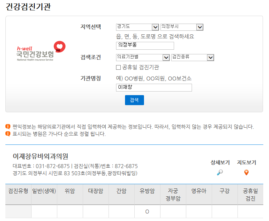
Task: Click the O mark in 유방암 cell
Action: click(x=147, y=212)
